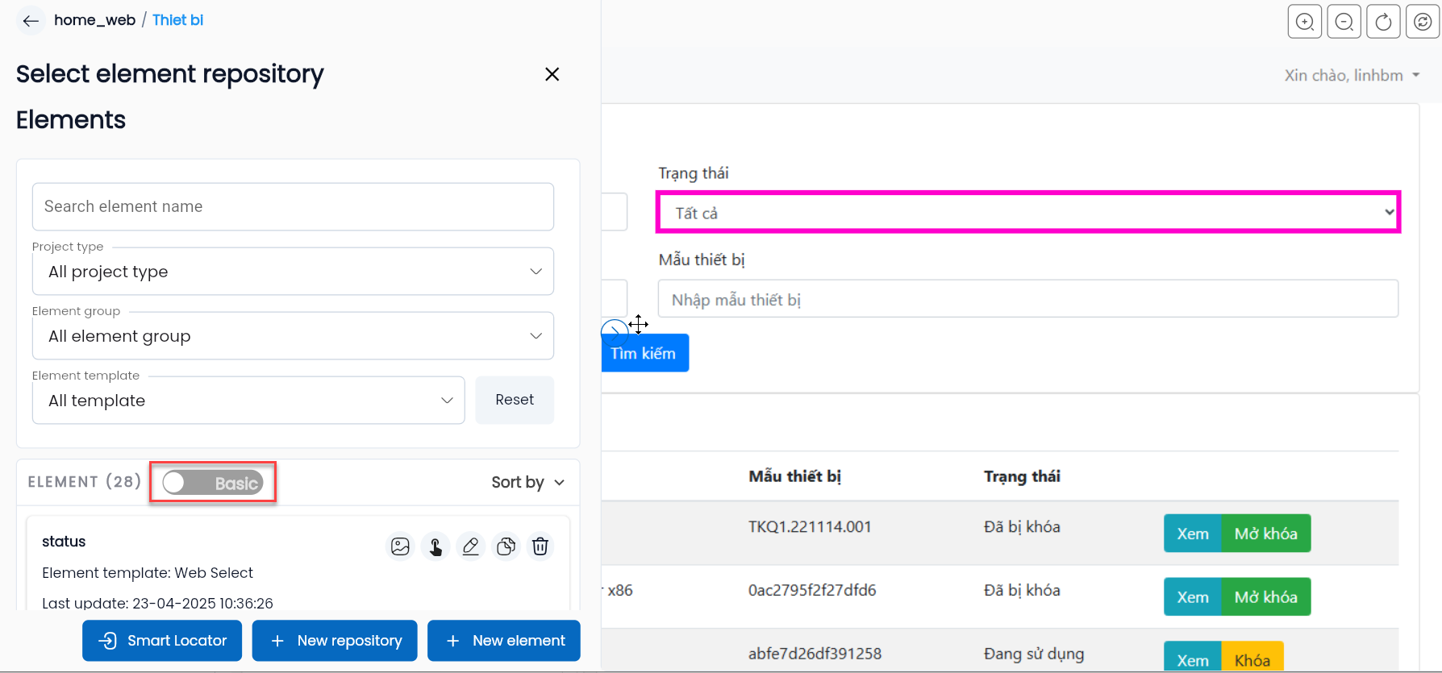Image resolution: width=1442 pixels, height=673 pixels.
Task: Sync the preview with the double-arrow icon
Action: 1423,22
